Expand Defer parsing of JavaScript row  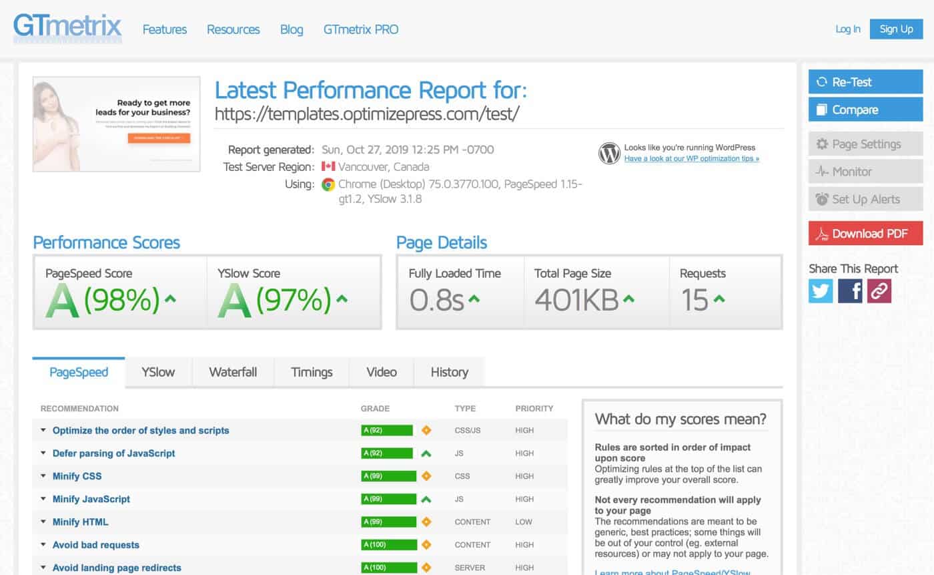click(43, 453)
